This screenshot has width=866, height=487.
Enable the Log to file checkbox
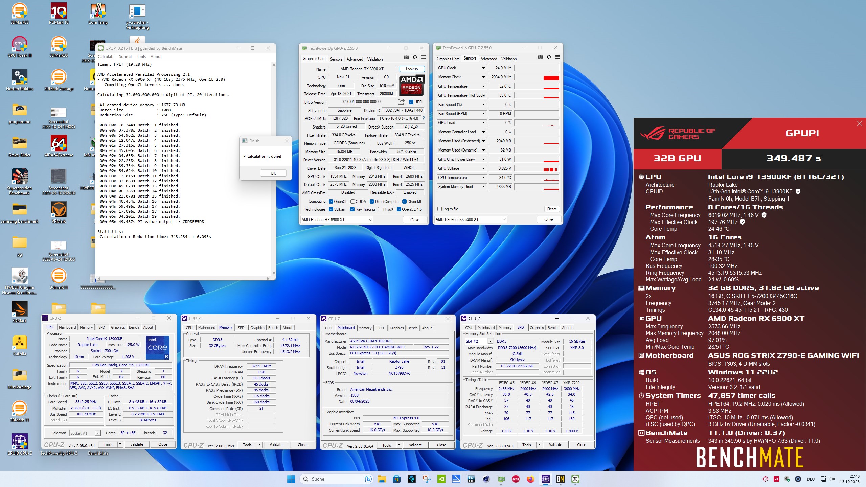point(439,209)
